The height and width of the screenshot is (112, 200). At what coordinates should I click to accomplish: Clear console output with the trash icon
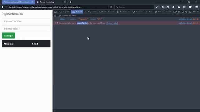[55, 16]
